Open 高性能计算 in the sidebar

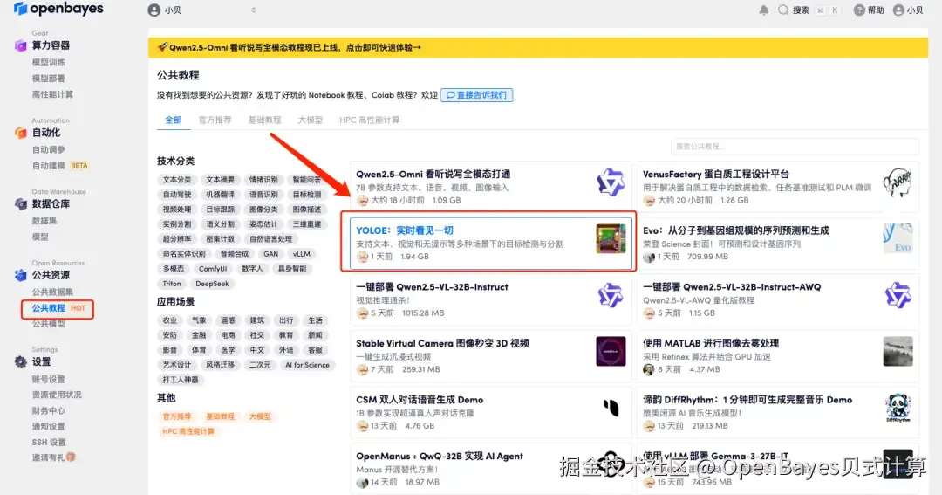(x=52, y=94)
